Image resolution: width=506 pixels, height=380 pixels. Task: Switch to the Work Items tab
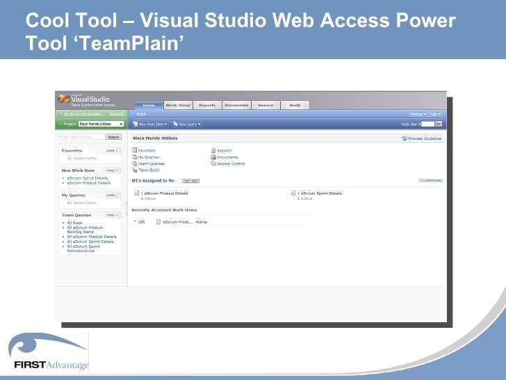coord(178,105)
